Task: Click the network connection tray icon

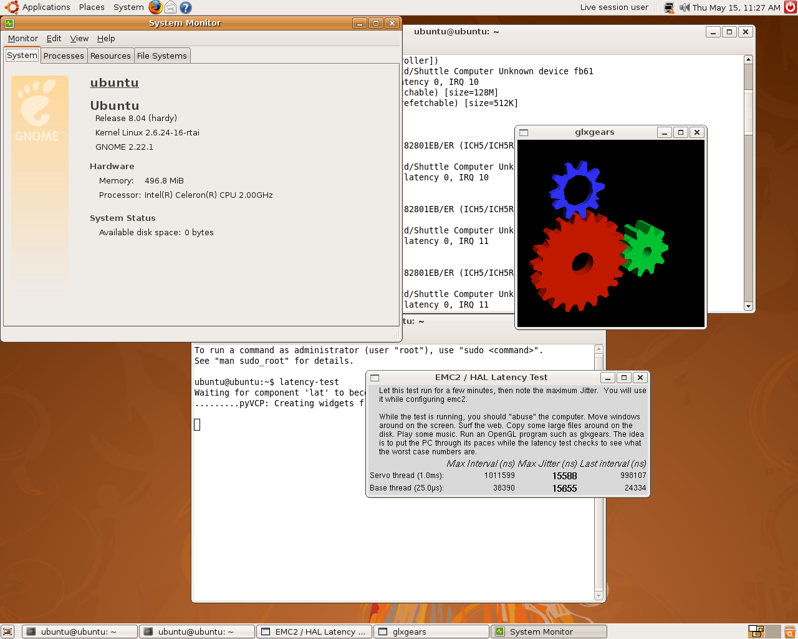Action: [x=669, y=7]
